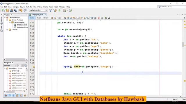The width and height of the screenshot is (186, 104).
Task: Click the Stop Macro Recording icon
Action: [102, 18]
